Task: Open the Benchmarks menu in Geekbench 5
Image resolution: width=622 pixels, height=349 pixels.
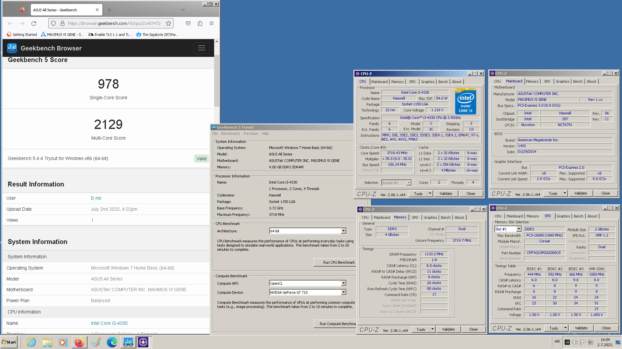Action: coord(231,133)
